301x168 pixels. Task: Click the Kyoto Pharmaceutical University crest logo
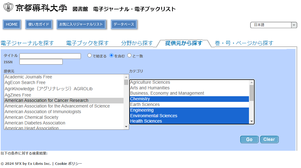(8, 7)
